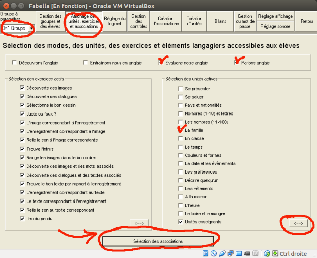Click the mouse integration status icon
Image resolution: width=317 pixels, height=258 pixels.
tap(267, 253)
